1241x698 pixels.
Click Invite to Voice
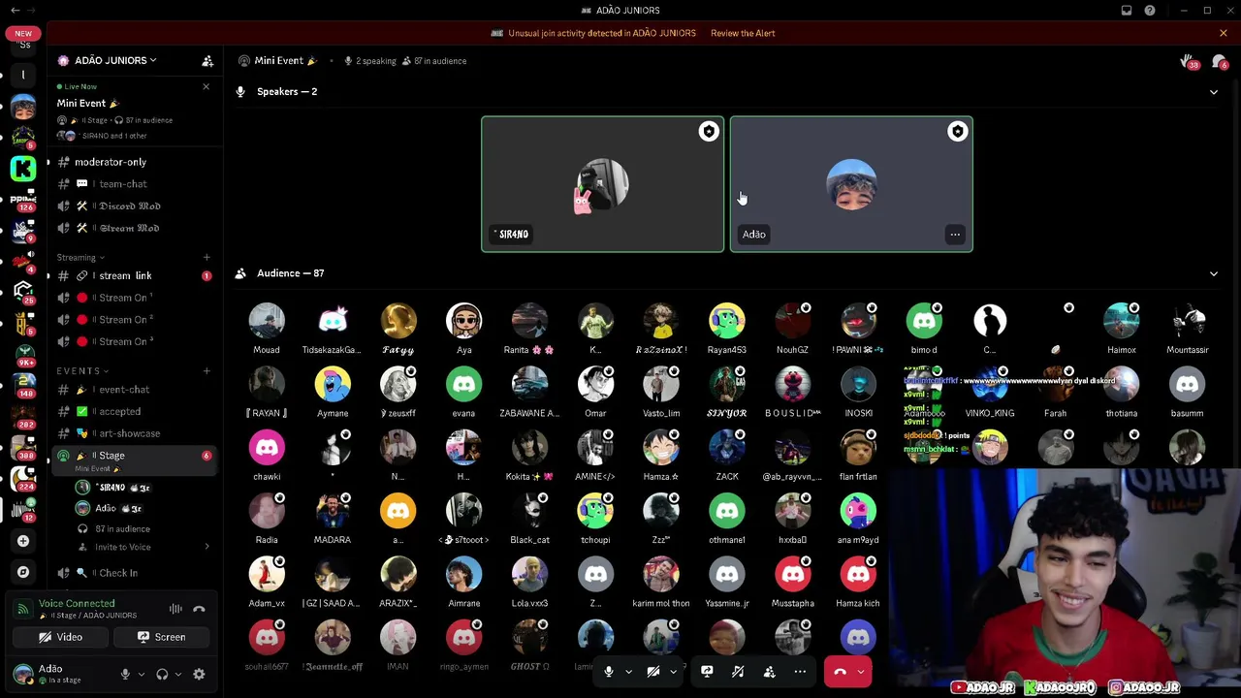click(x=123, y=547)
